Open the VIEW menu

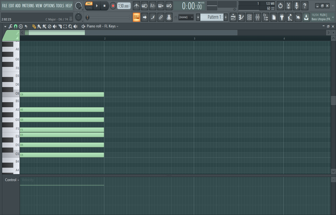pos(39,6)
